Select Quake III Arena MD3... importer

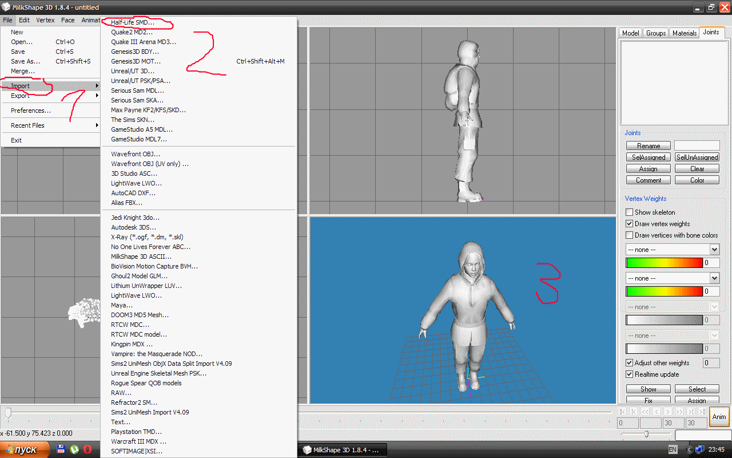tap(198, 42)
